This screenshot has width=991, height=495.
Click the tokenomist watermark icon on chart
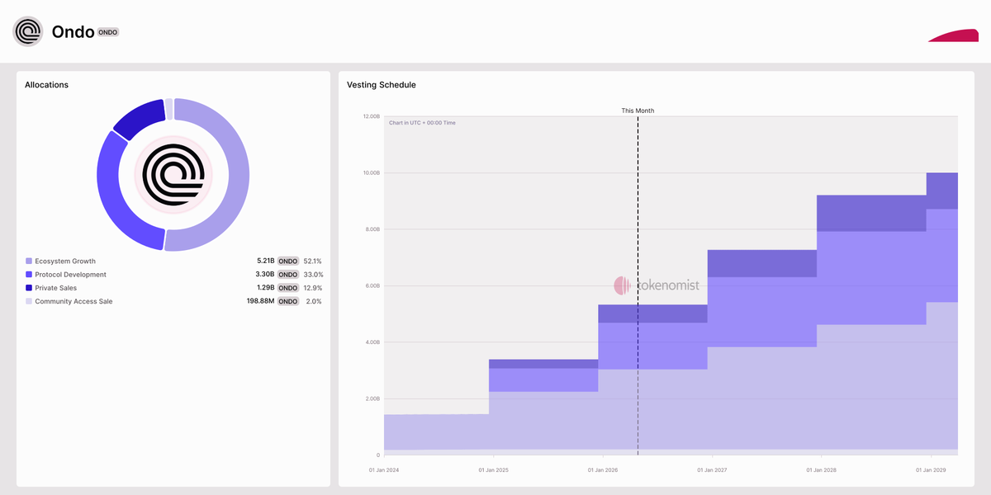click(x=623, y=285)
